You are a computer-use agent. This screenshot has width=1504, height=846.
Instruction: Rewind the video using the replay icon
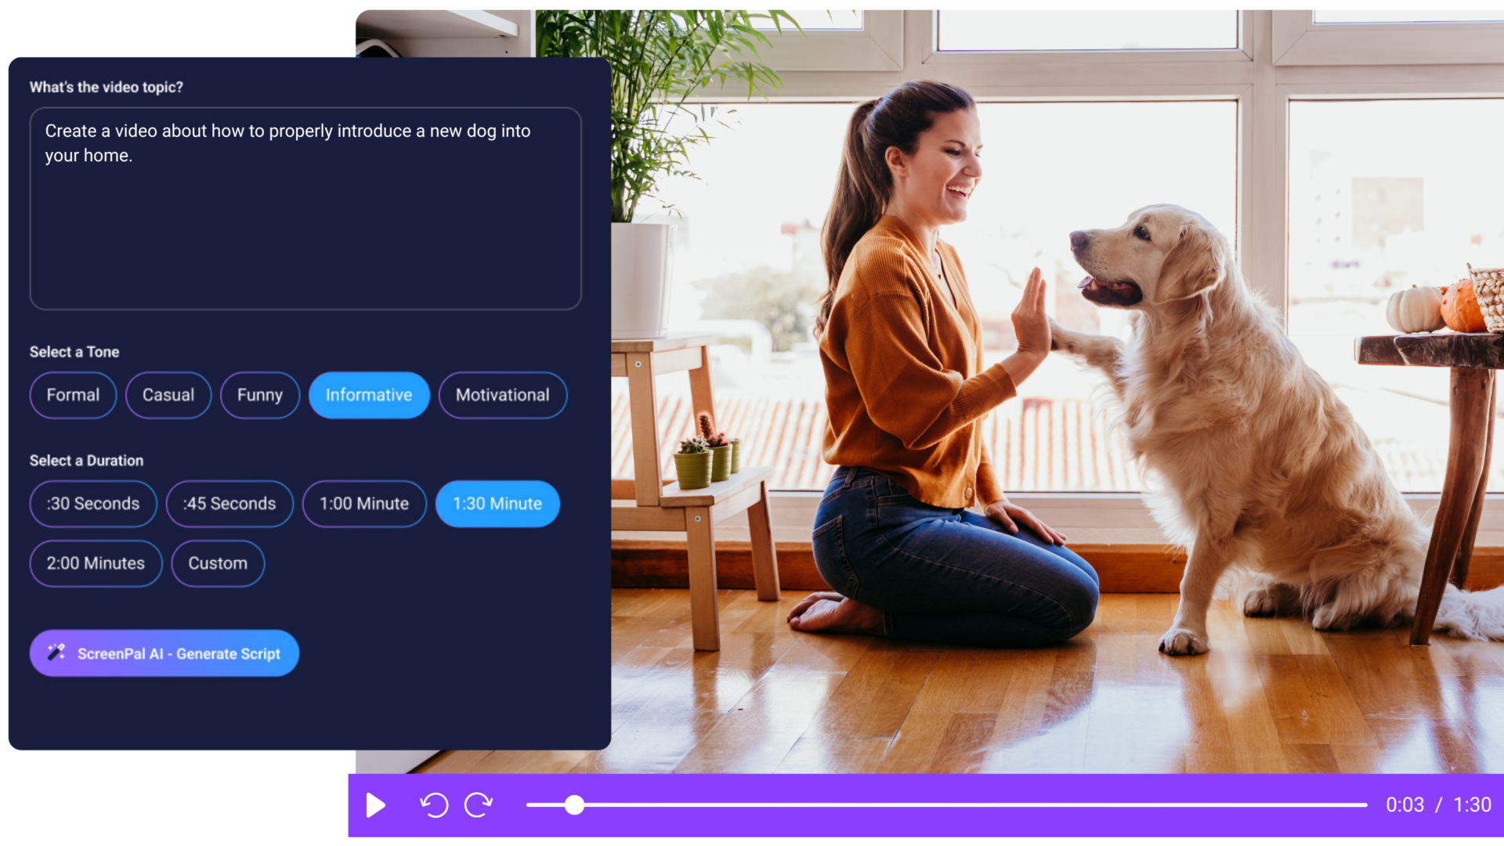[x=436, y=805]
